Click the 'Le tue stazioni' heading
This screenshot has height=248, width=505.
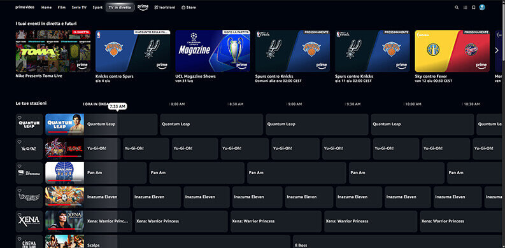[31, 103]
